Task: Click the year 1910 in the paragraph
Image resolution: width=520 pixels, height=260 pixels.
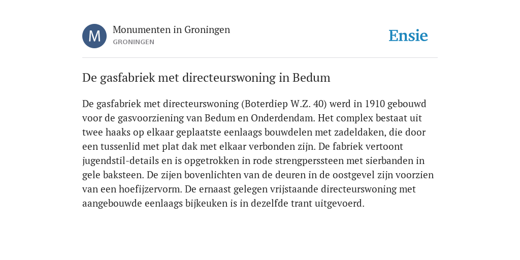Action: point(375,104)
